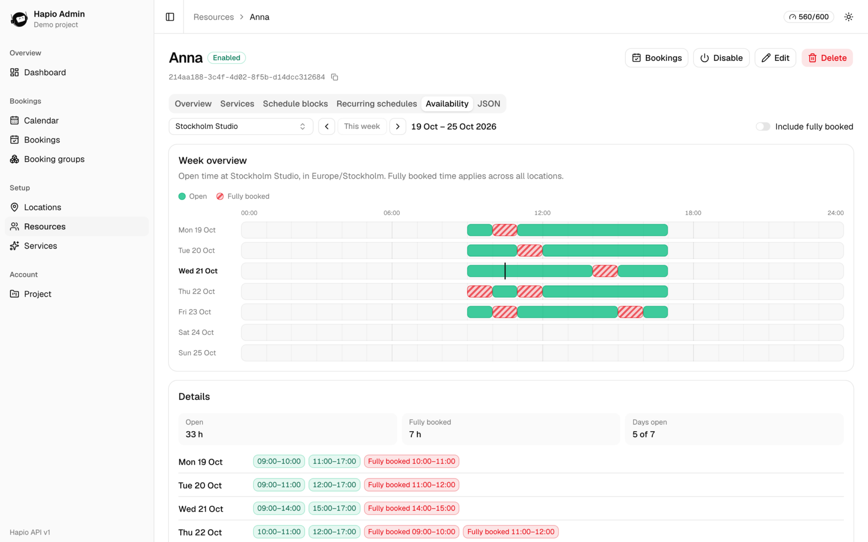Go to the next week

397,126
